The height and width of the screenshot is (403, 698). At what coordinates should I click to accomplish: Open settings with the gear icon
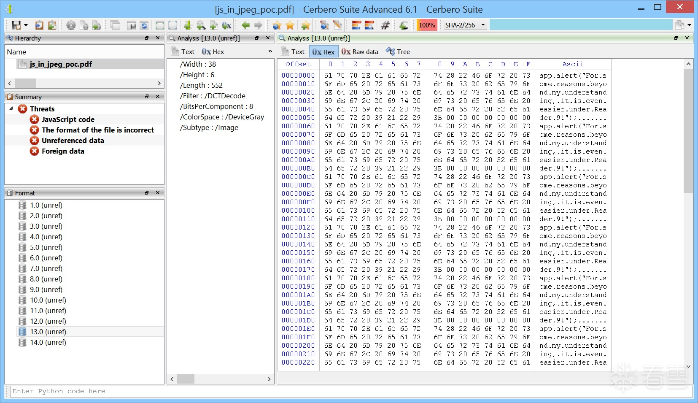(x=71, y=25)
